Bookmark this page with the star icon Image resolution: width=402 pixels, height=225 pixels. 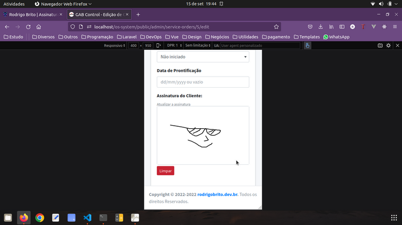[x=276, y=26]
